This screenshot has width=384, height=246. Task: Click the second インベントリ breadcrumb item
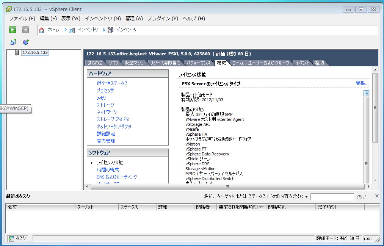(x=127, y=30)
